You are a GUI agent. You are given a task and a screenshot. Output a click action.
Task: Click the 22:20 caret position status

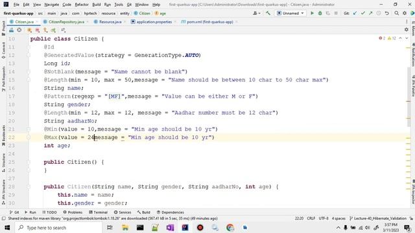[x=299, y=219]
